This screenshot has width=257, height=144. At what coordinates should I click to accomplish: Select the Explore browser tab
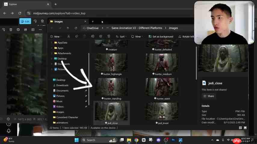(13, 4)
